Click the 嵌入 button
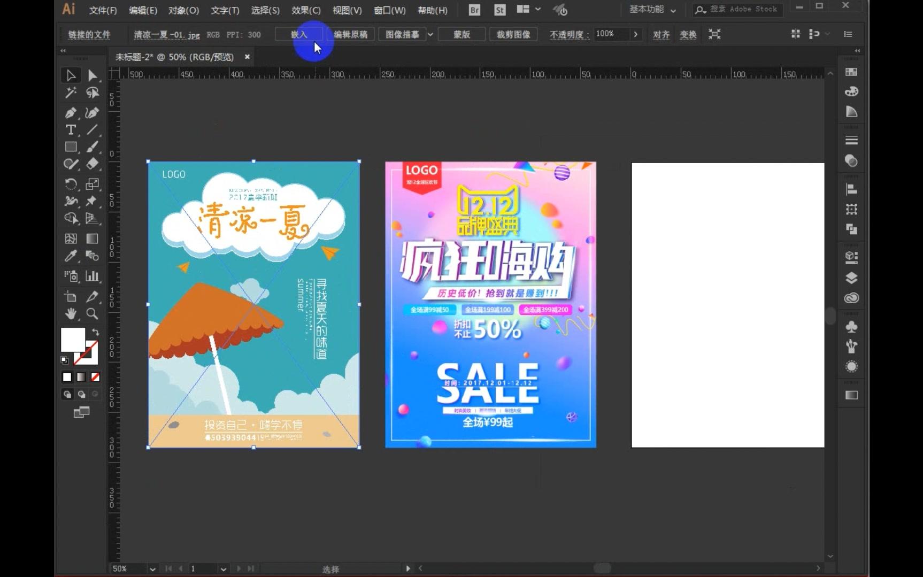The height and width of the screenshot is (577, 923). (x=298, y=34)
